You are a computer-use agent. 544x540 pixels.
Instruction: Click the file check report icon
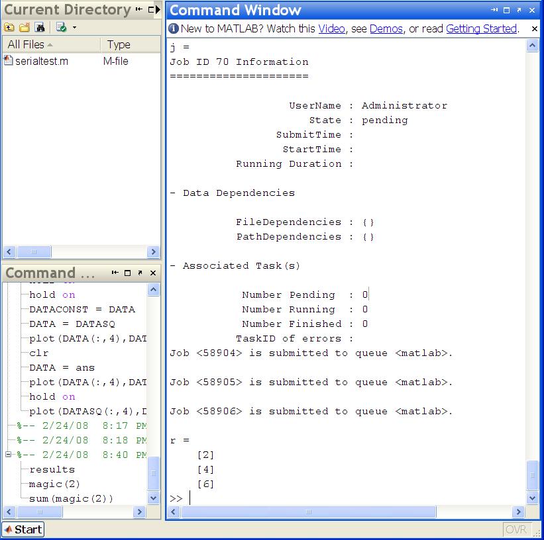(x=61, y=27)
